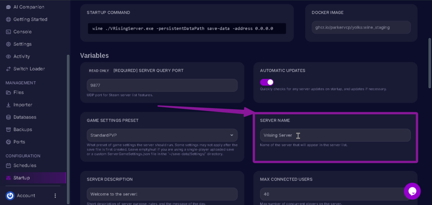Screen dimensions: 432x205
Task: Click the page vertical scrollbar
Action: [429, 63]
